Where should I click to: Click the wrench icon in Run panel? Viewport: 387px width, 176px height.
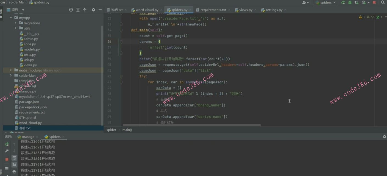click(7, 151)
